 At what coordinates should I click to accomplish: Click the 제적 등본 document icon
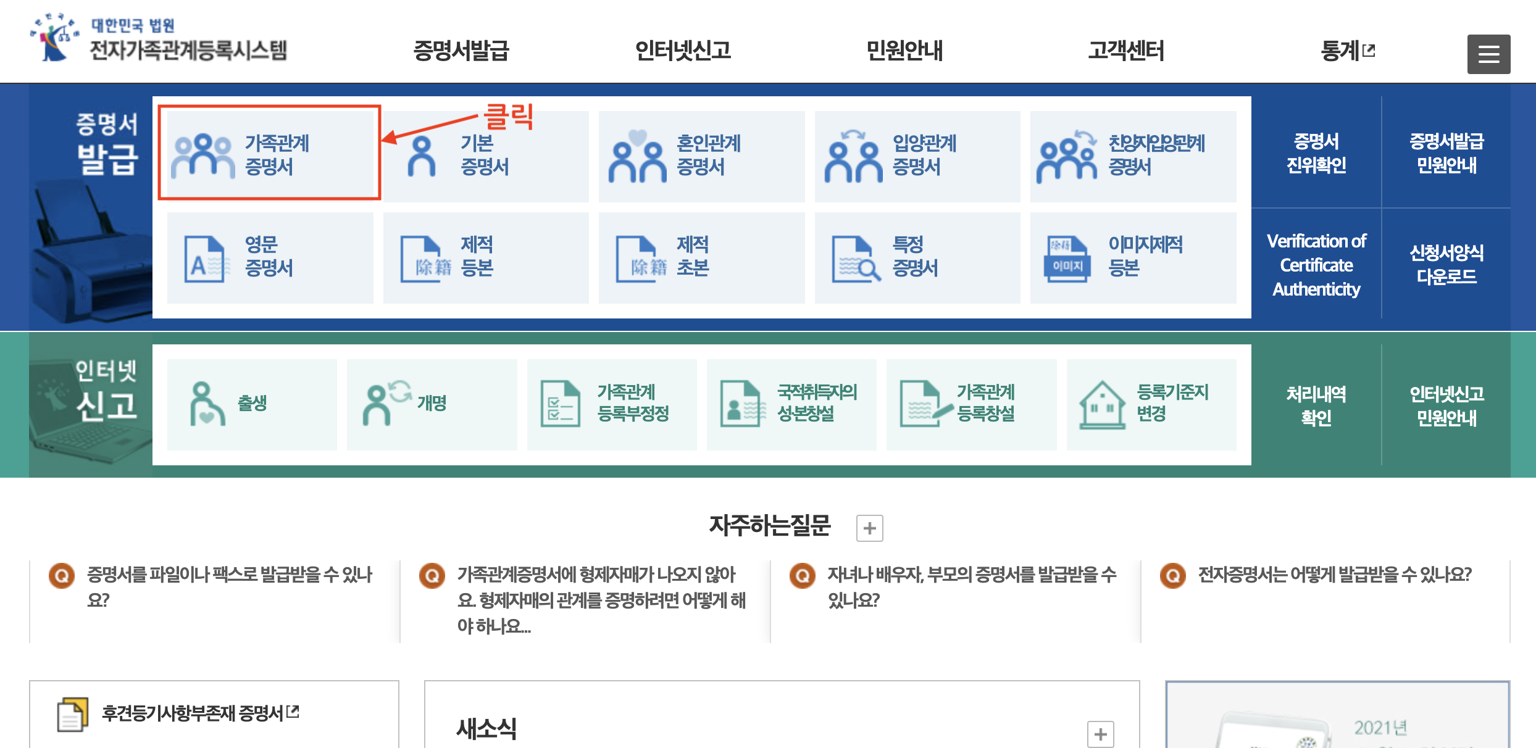click(426, 259)
